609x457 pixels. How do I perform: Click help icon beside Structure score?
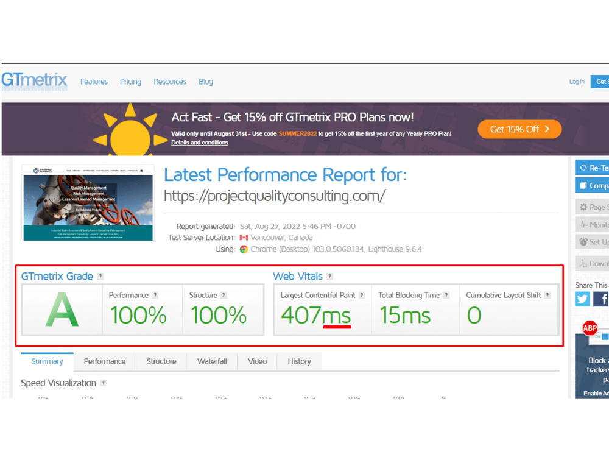point(224,295)
